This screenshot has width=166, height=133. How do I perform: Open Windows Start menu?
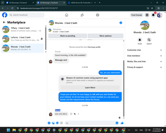point(8,130)
